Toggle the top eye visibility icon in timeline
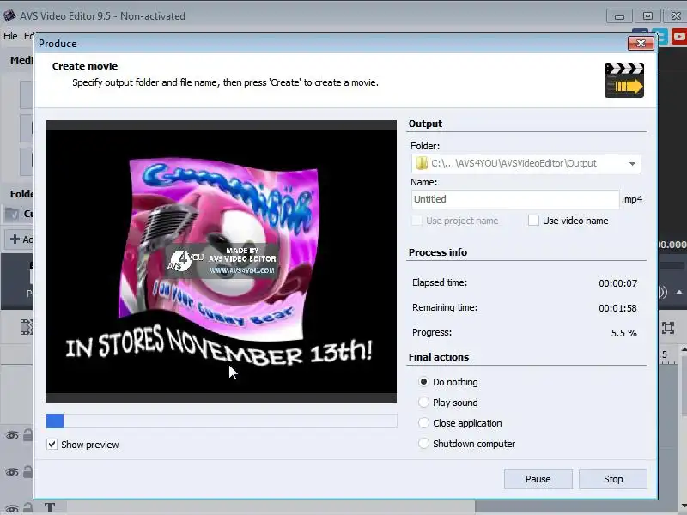This screenshot has width=687, height=515. (12, 436)
